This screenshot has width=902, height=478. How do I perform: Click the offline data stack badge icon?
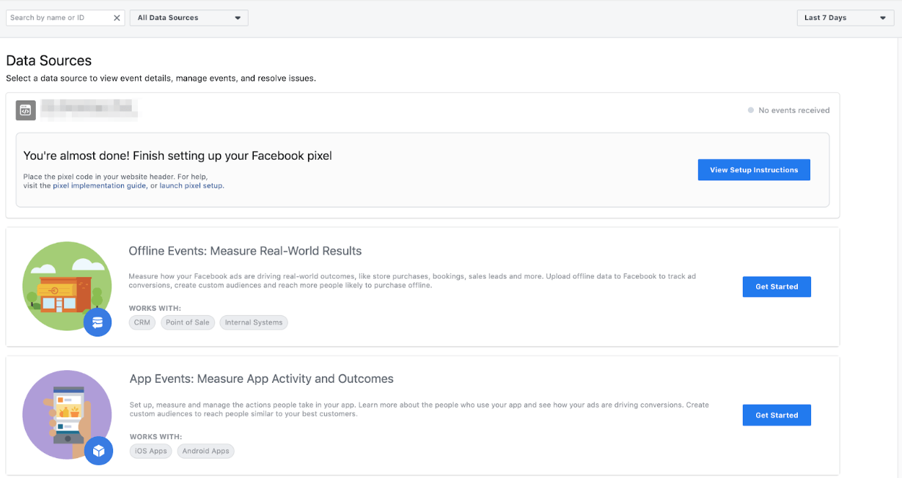point(98,322)
